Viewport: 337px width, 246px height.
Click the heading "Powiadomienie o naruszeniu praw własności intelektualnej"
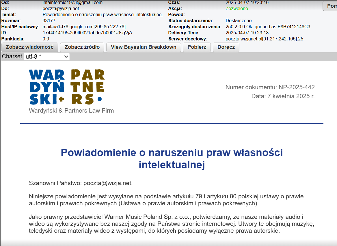(x=172, y=159)
